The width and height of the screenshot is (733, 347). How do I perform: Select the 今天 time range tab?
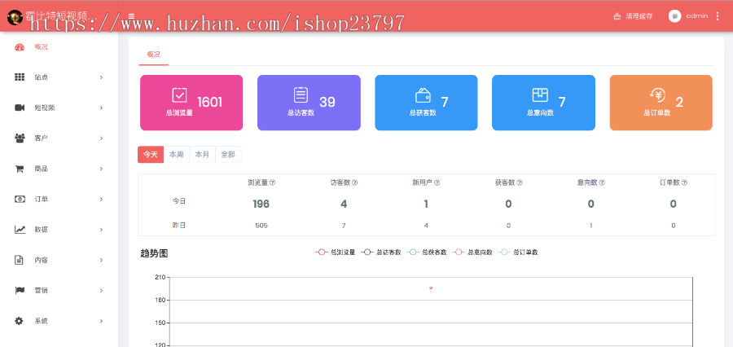[x=151, y=154]
